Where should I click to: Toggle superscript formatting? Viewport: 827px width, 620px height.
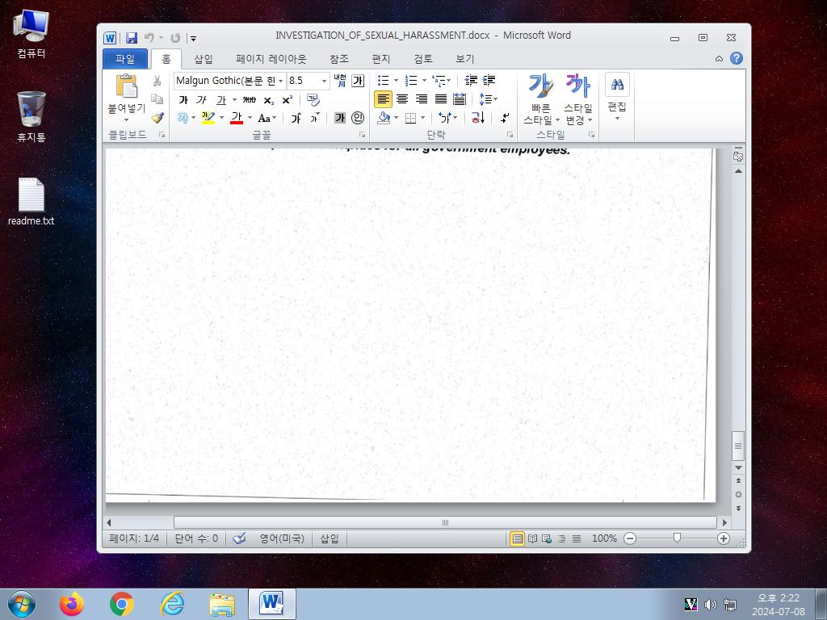(288, 99)
